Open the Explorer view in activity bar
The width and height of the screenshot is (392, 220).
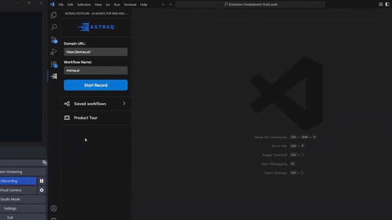54,15
